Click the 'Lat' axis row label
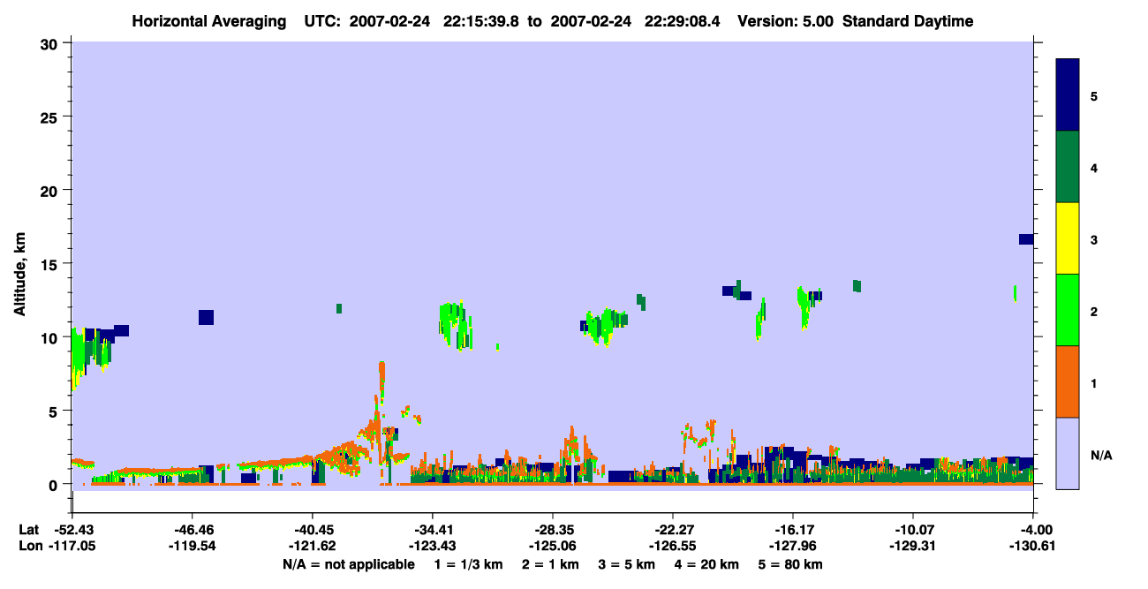 (28, 530)
